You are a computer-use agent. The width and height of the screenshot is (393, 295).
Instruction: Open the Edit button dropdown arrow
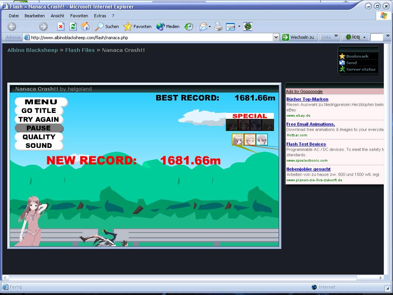[x=239, y=27]
